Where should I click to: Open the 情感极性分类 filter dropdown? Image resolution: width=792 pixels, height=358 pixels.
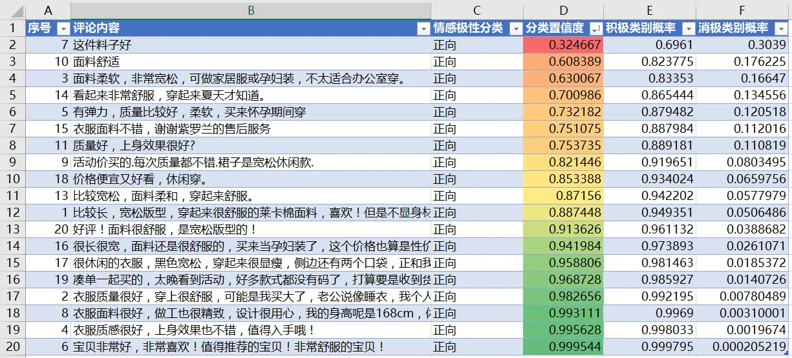(516, 28)
